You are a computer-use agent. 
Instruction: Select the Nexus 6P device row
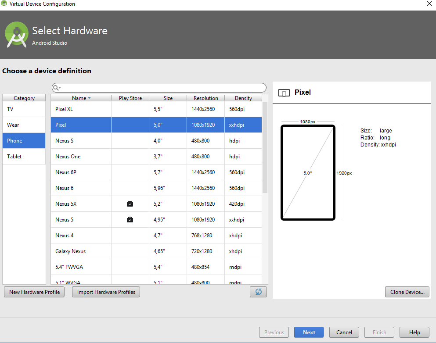tap(156, 172)
